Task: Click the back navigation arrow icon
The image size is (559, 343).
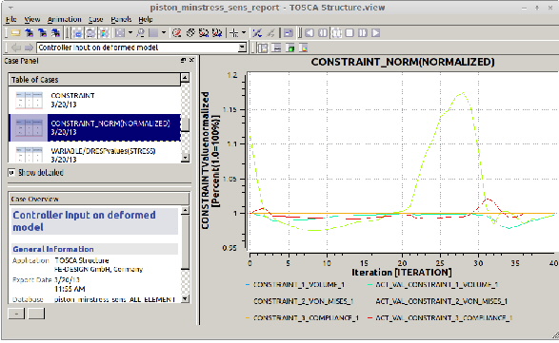Action: click(x=16, y=48)
